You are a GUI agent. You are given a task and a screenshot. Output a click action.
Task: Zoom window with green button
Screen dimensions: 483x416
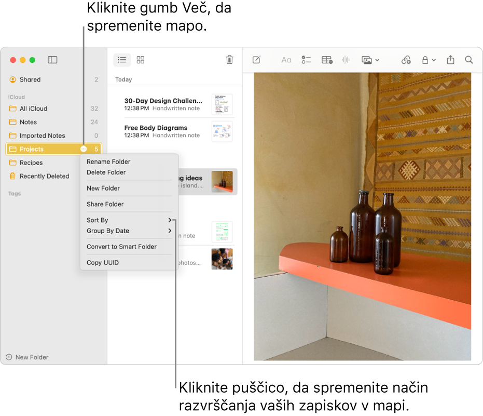click(x=32, y=60)
